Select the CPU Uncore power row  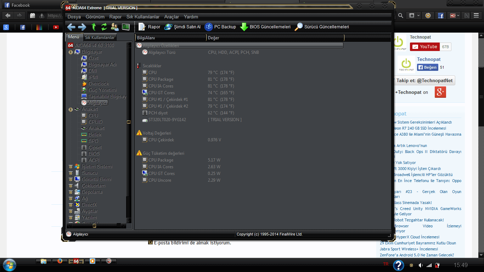click(x=239, y=180)
